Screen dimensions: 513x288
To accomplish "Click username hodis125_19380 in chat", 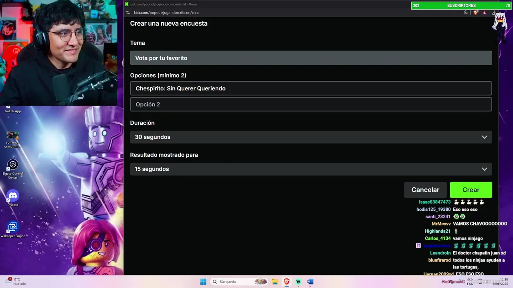I will 434,209.
